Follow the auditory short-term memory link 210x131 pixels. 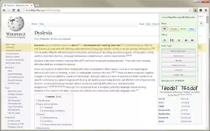pyautogui.click(x=49, y=56)
